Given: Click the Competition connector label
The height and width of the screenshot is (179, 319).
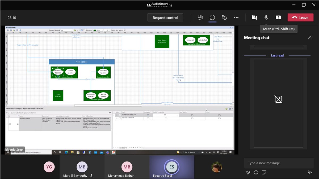Looking at the screenshot, I should pyautogui.click(x=91, y=79).
